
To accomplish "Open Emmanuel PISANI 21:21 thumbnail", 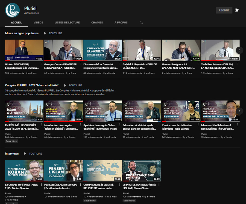I will click(x=63, y=111).
